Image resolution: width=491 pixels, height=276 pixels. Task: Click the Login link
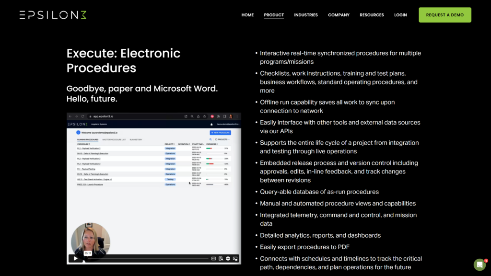400,15
